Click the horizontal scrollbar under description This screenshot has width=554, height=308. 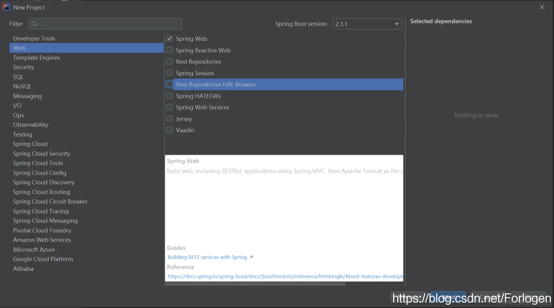pyautogui.click(x=255, y=284)
